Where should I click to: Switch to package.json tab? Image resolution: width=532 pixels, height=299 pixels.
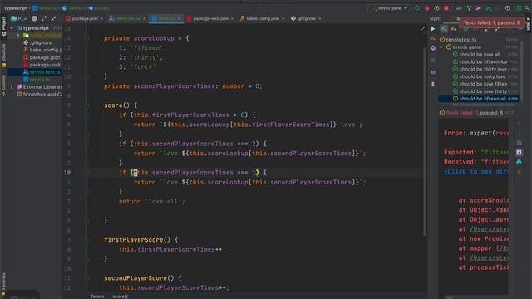tap(85, 18)
